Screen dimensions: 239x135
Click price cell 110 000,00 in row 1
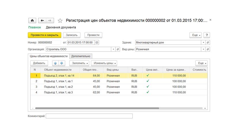click(176, 76)
